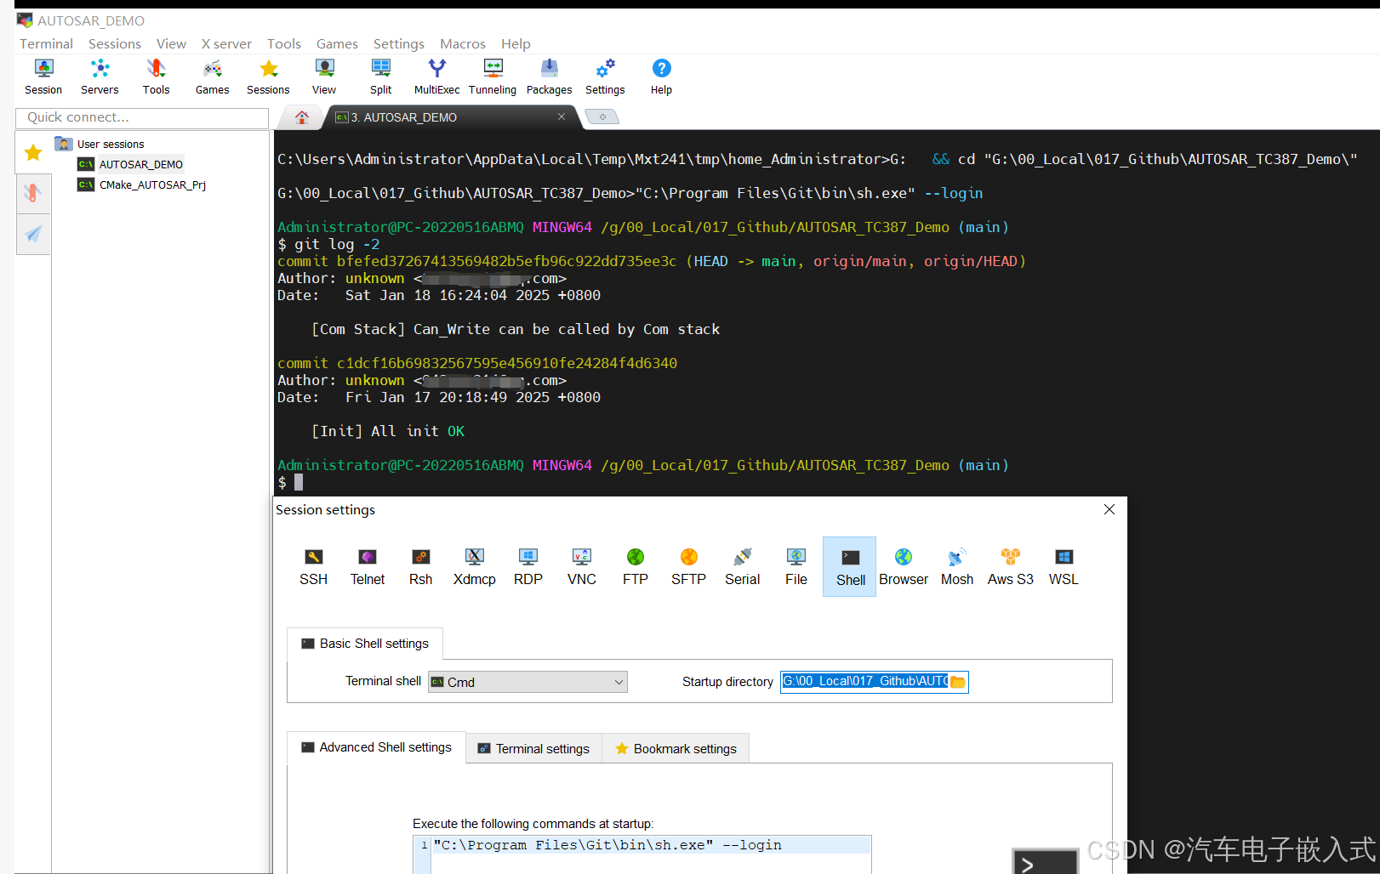Switch to Terminal settings tab
1380x874 pixels.
coord(534,748)
